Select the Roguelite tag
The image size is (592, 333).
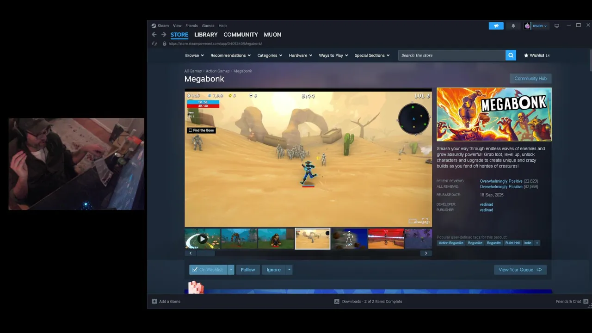(x=493, y=243)
